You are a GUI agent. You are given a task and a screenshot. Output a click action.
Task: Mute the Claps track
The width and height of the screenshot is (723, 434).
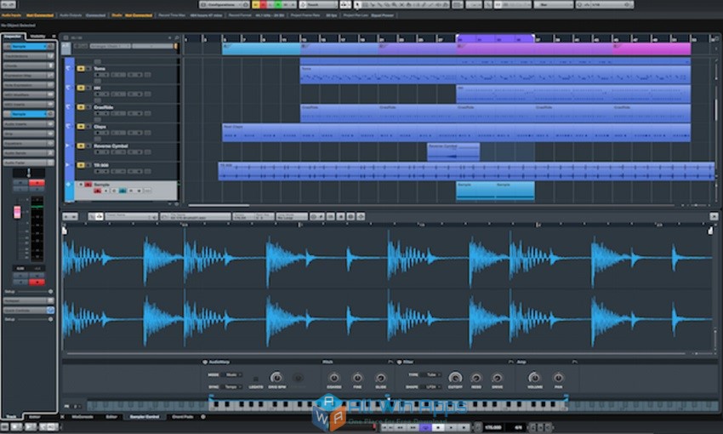(81, 127)
